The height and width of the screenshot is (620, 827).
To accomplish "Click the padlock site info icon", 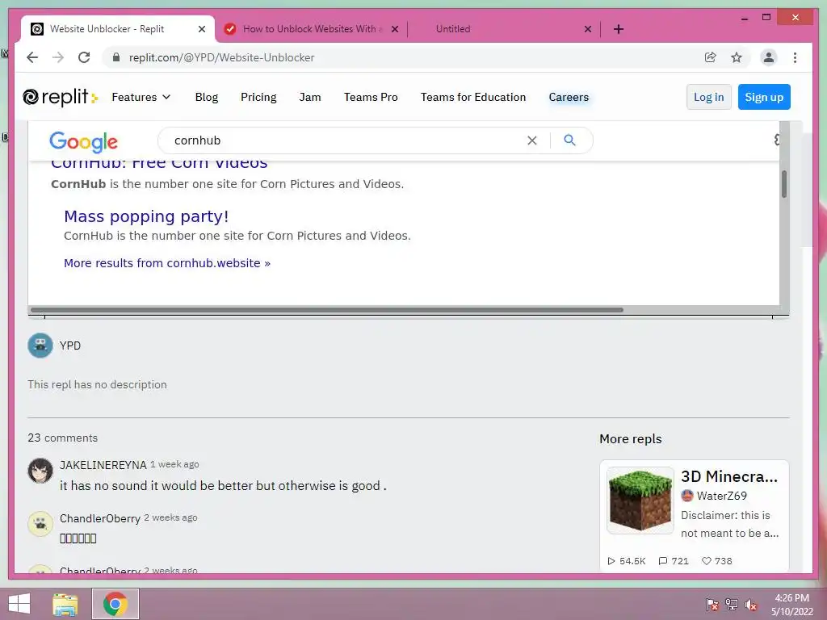I will (116, 57).
